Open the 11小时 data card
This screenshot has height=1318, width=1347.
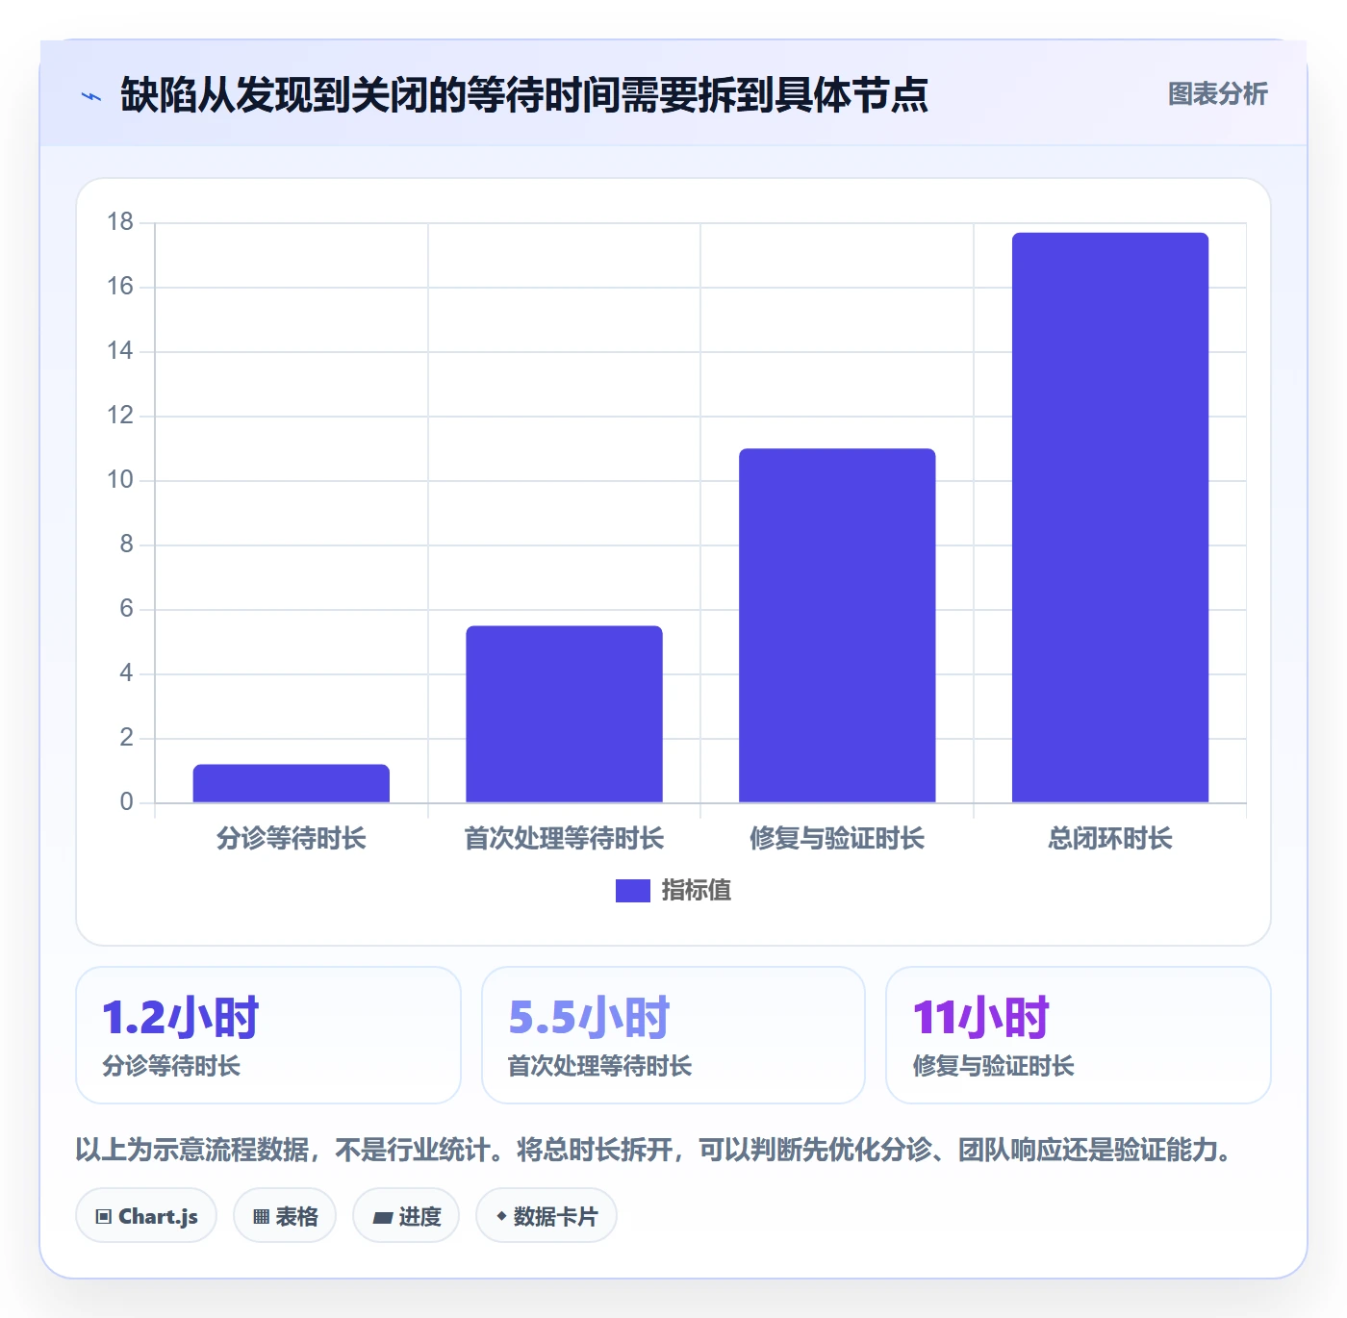[1079, 1035]
